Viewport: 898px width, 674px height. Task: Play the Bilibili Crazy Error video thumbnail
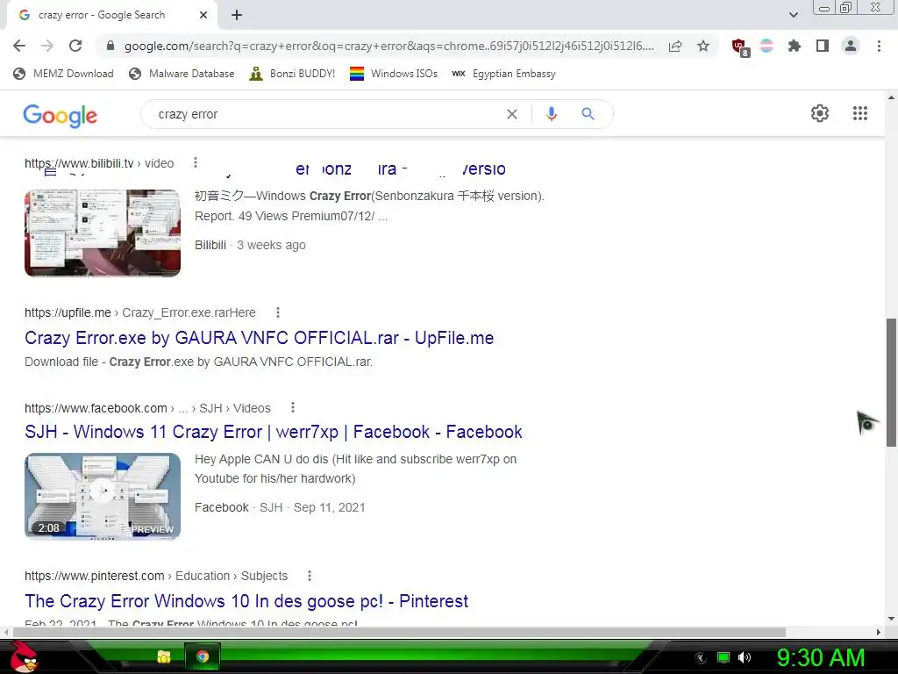103,233
